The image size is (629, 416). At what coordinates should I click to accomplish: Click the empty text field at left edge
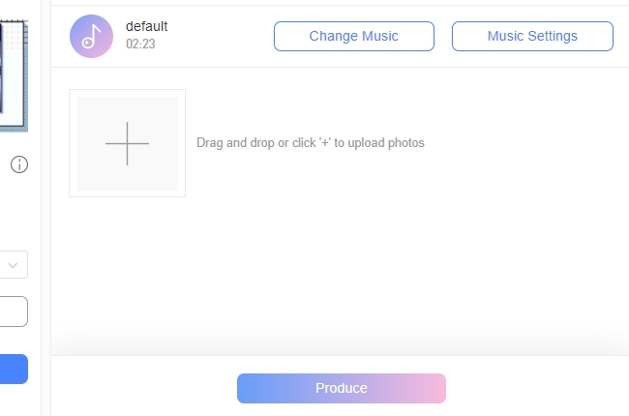pos(13,312)
